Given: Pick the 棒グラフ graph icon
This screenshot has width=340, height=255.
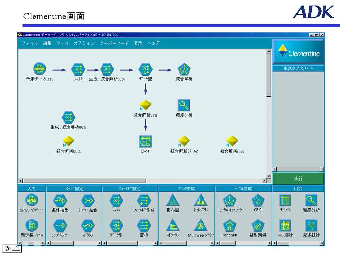Looking at the screenshot, I should point(172,225).
